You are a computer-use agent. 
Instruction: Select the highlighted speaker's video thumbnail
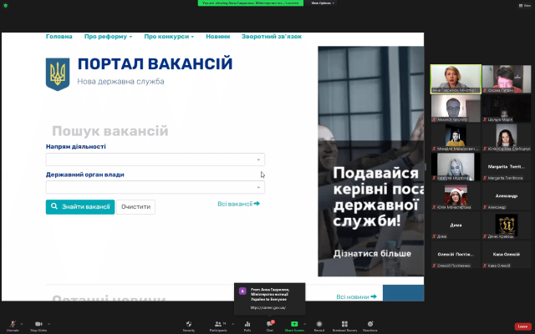coord(456,78)
